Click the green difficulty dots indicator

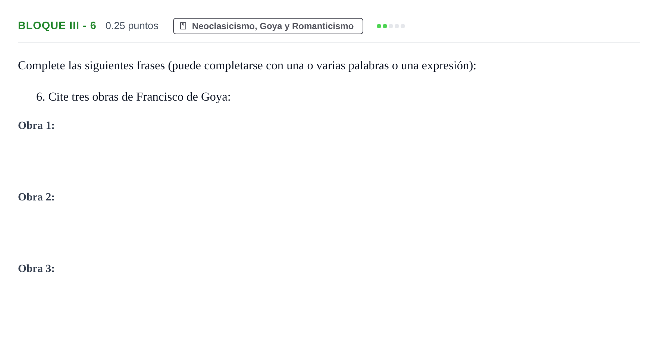[391, 26]
